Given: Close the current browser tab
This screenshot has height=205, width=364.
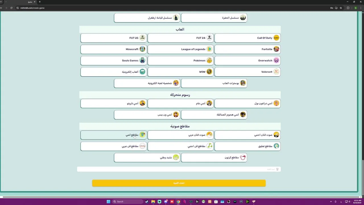Looking at the screenshot, I should [34, 2].
